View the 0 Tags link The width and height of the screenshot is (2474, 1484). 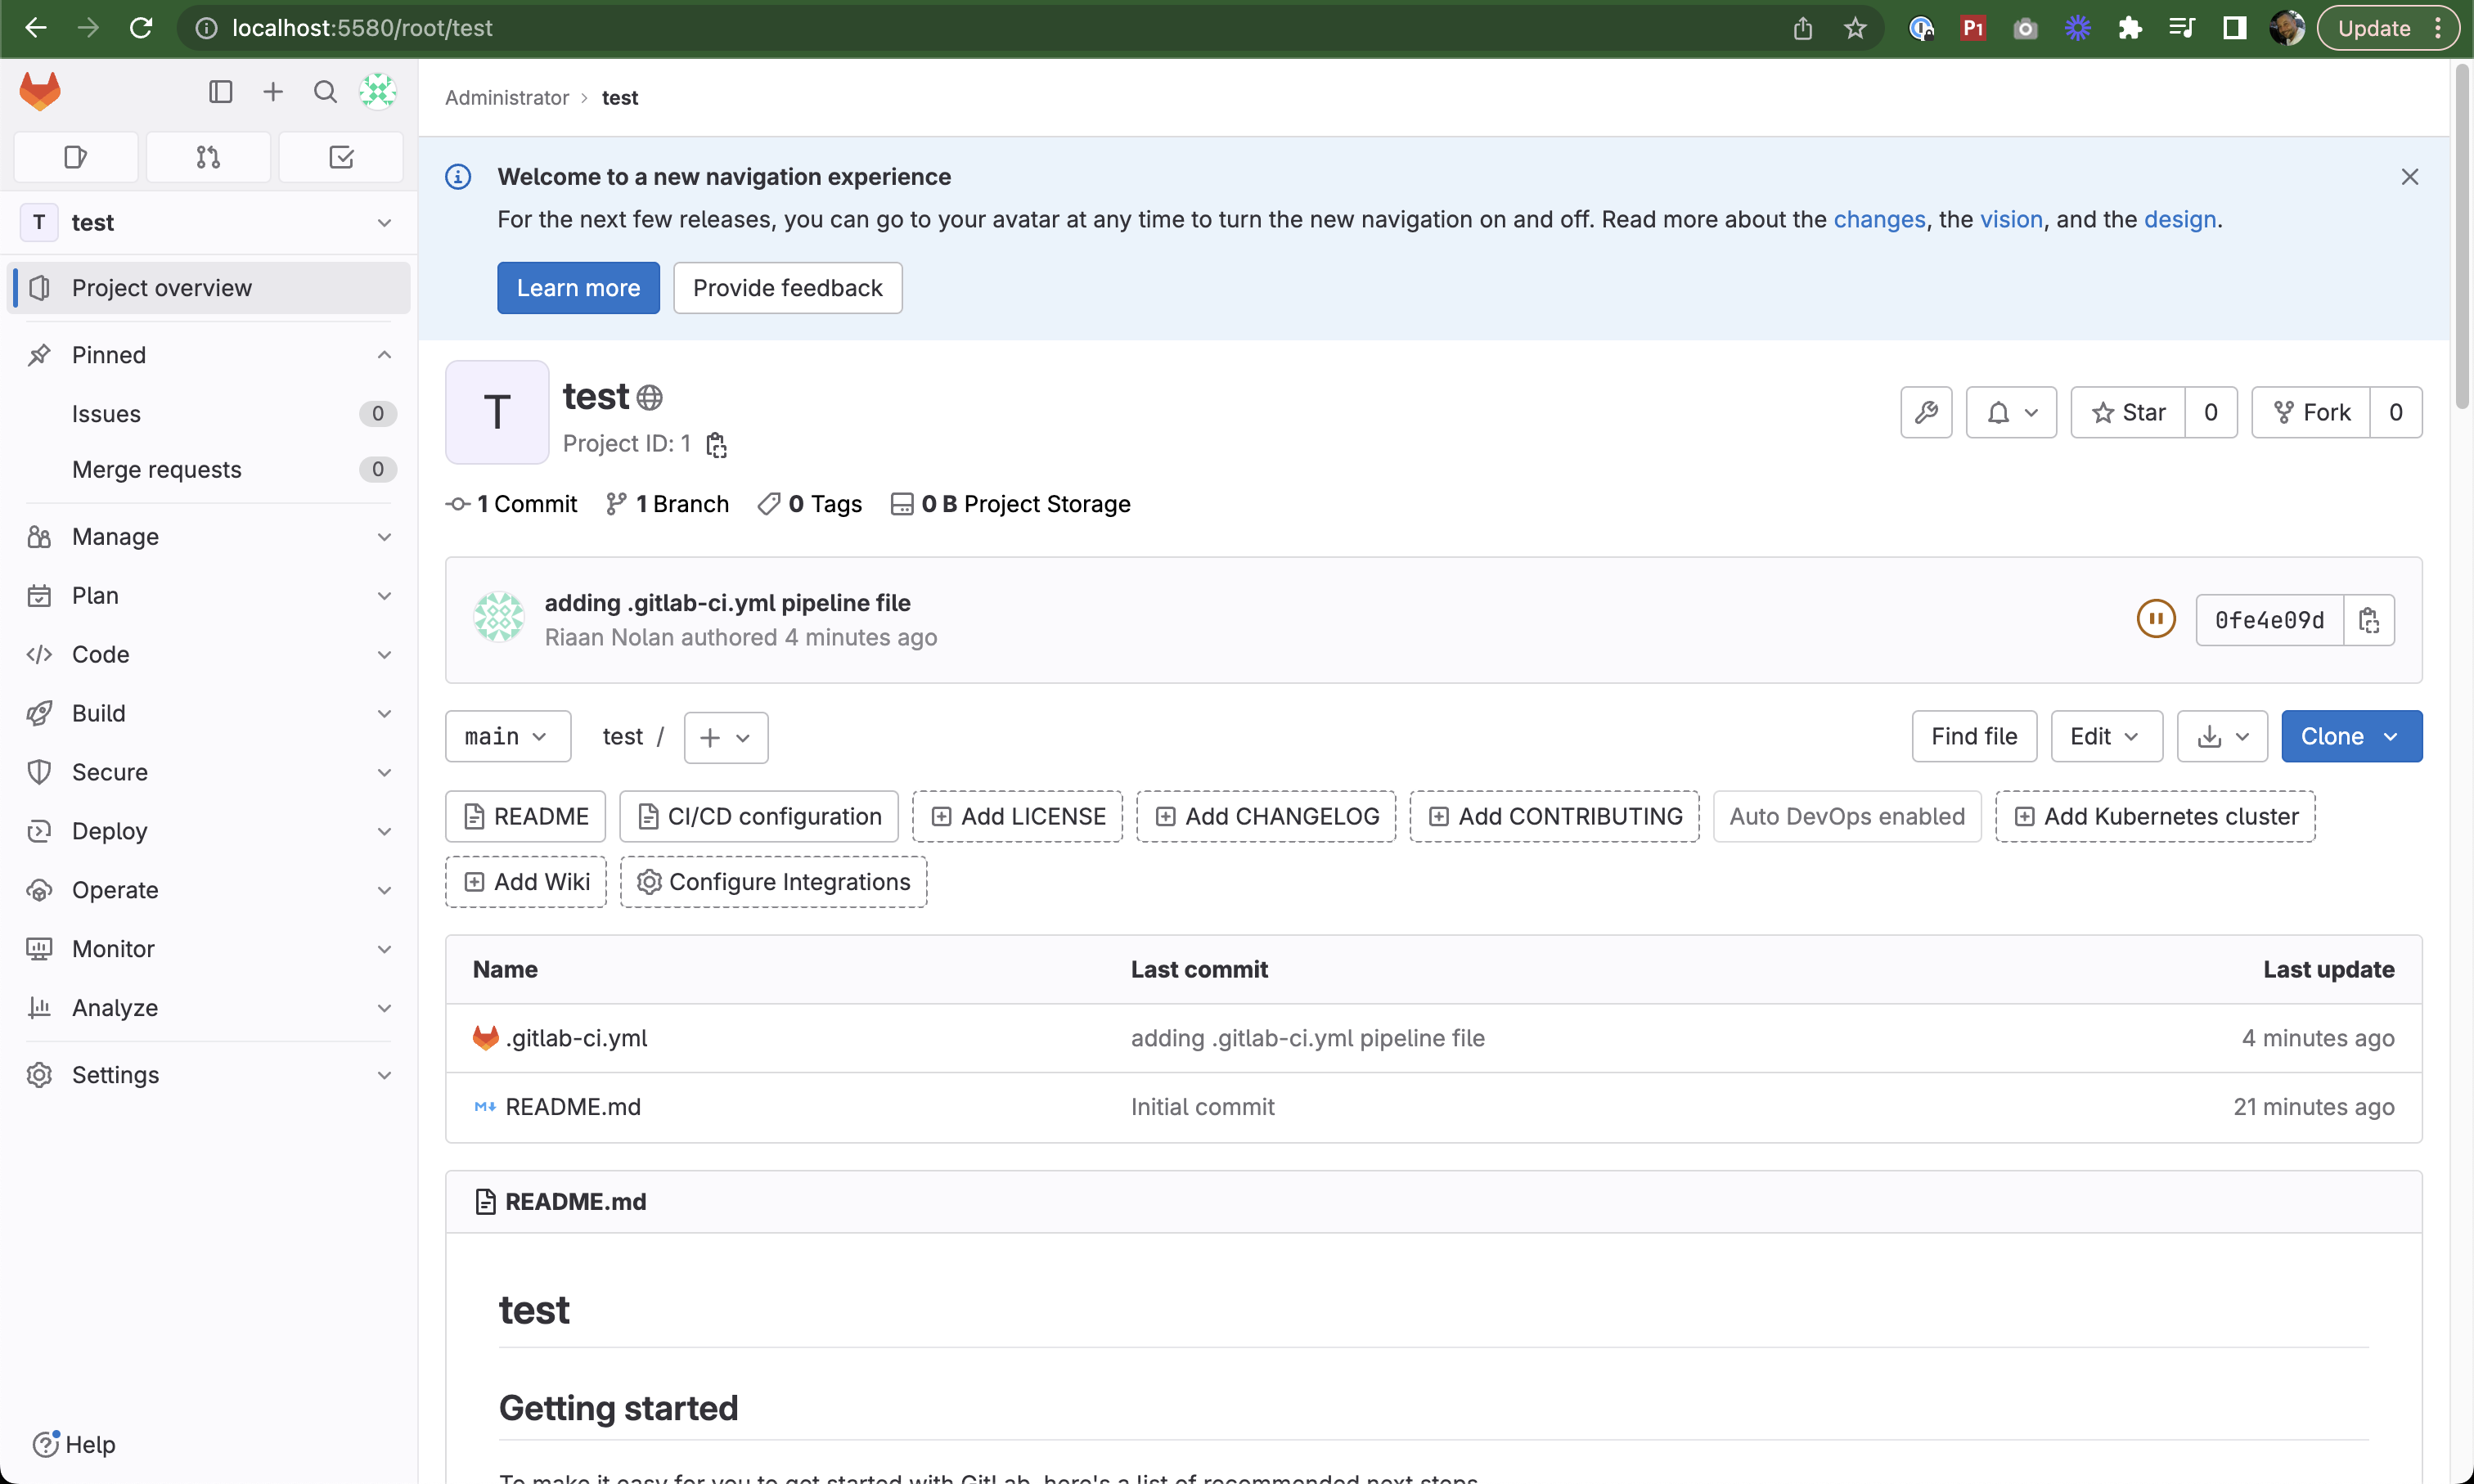(810, 504)
